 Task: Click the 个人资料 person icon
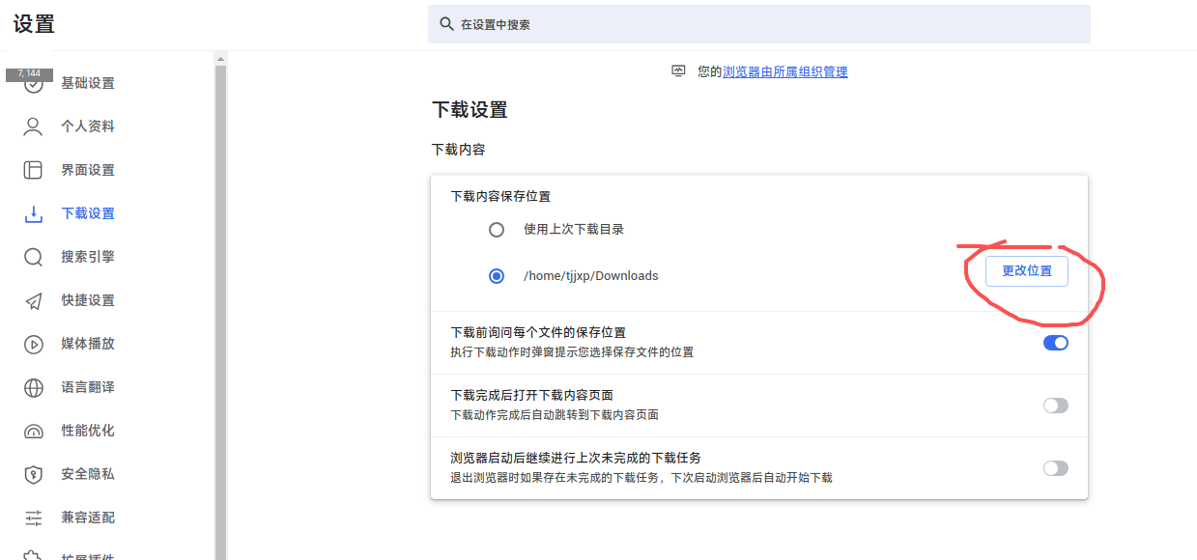pos(34,126)
